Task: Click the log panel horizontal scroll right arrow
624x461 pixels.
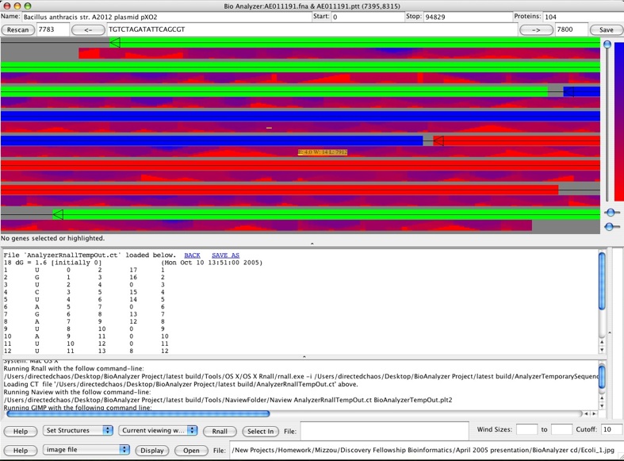Action: click(594, 413)
